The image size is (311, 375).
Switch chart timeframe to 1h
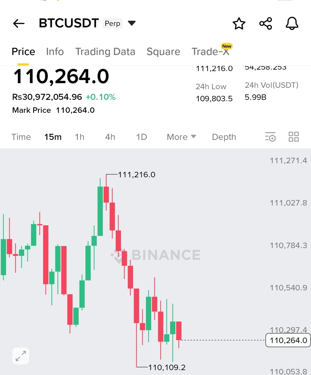[79, 137]
